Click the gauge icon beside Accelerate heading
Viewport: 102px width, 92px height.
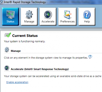pyautogui.click(x=7, y=68)
